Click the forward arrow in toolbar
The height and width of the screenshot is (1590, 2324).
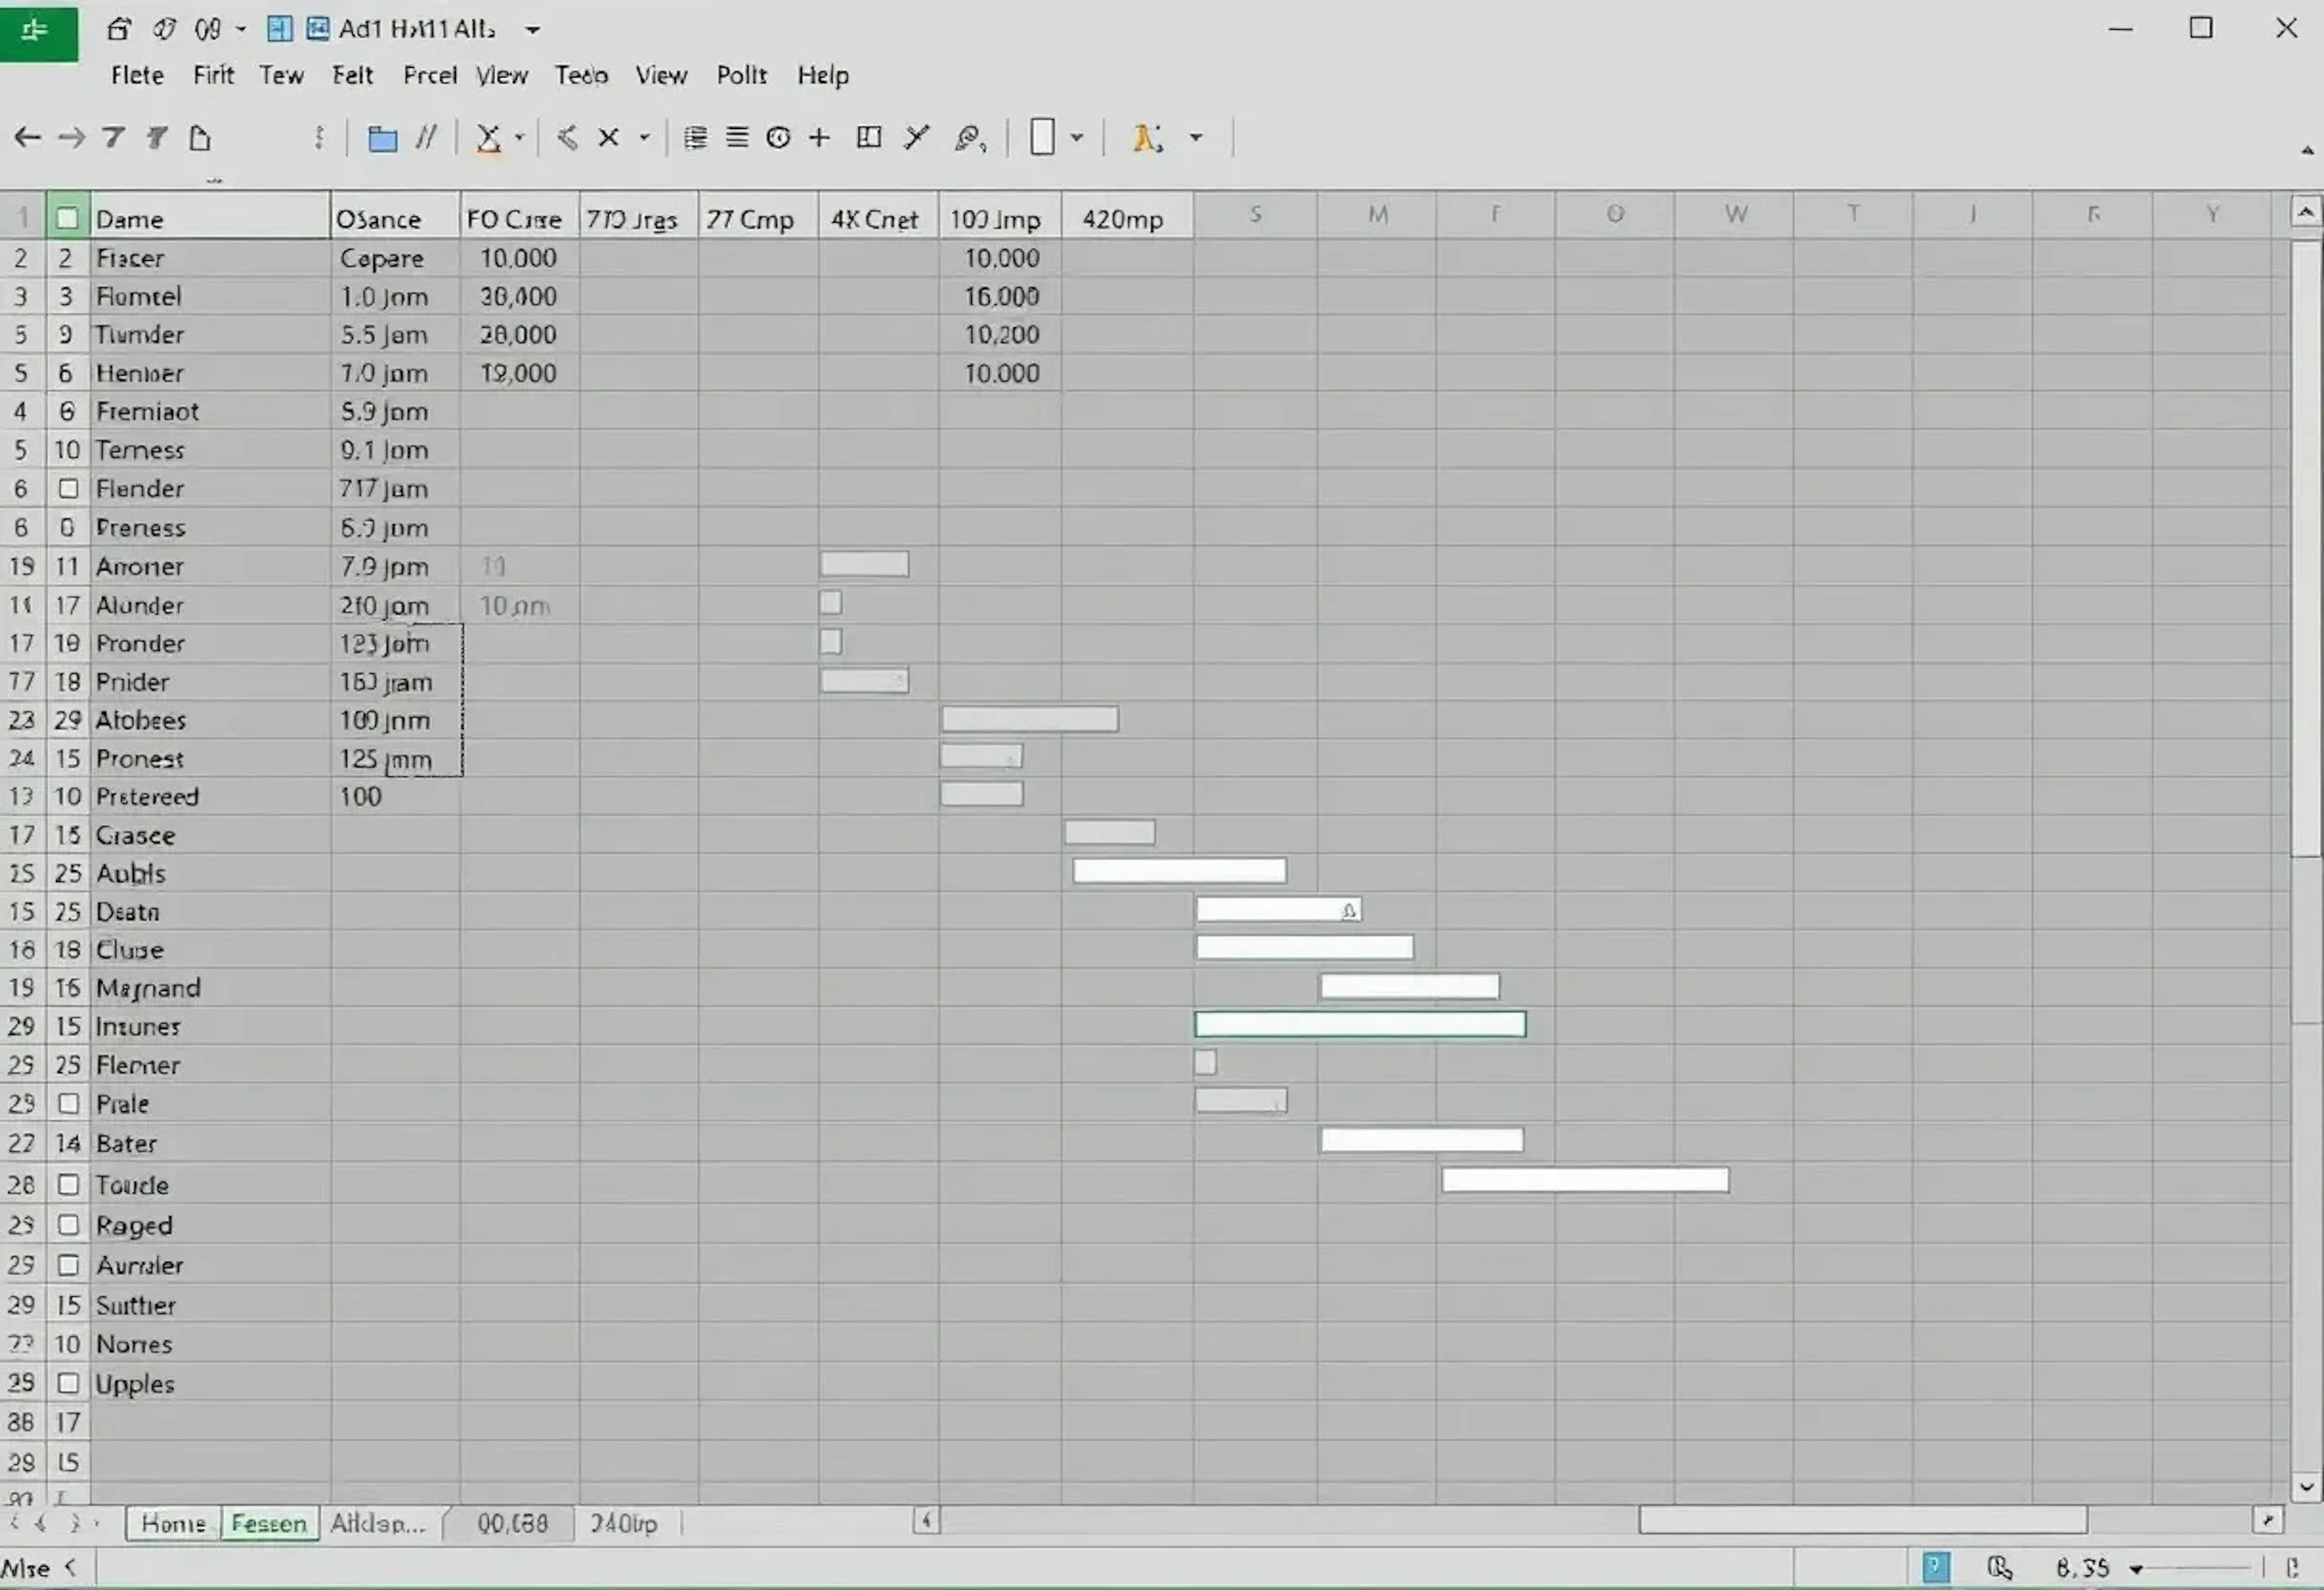[71, 137]
